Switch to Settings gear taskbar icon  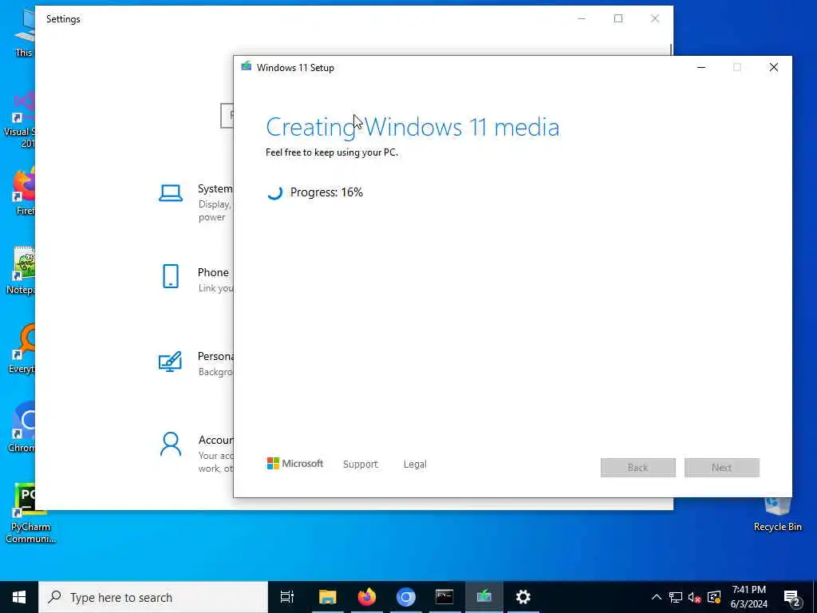click(523, 597)
